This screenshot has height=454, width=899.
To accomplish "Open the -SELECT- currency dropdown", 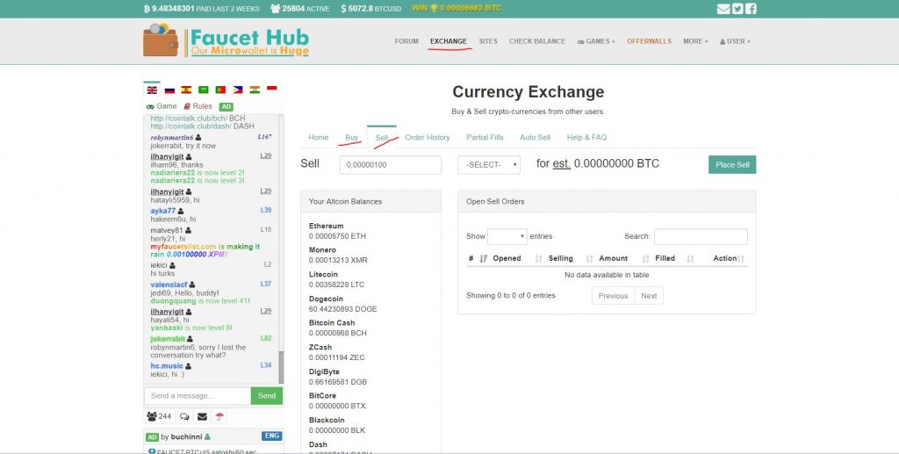I will (488, 164).
